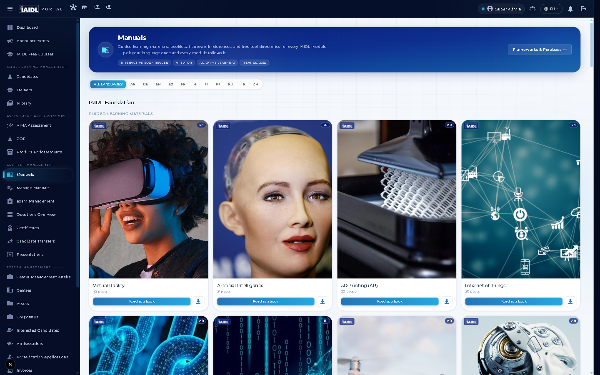Screen dimensions: 600x375
Task: Download the Internet of Things manual
Action: [570, 301]
